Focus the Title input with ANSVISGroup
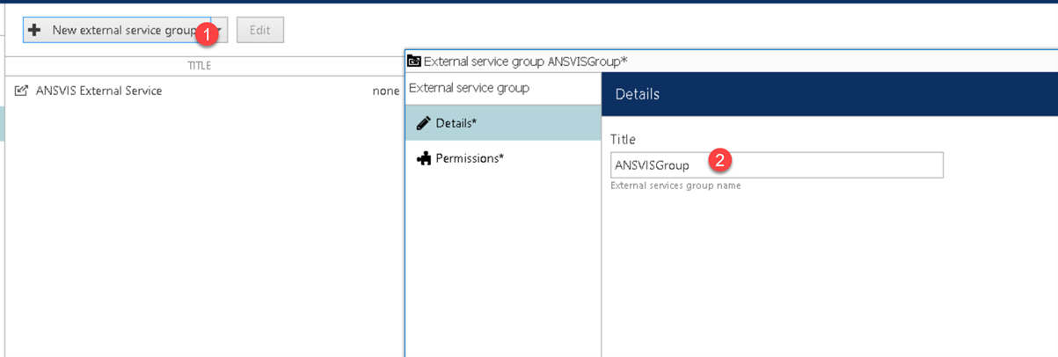1058x357 pixels. [777, 164]
